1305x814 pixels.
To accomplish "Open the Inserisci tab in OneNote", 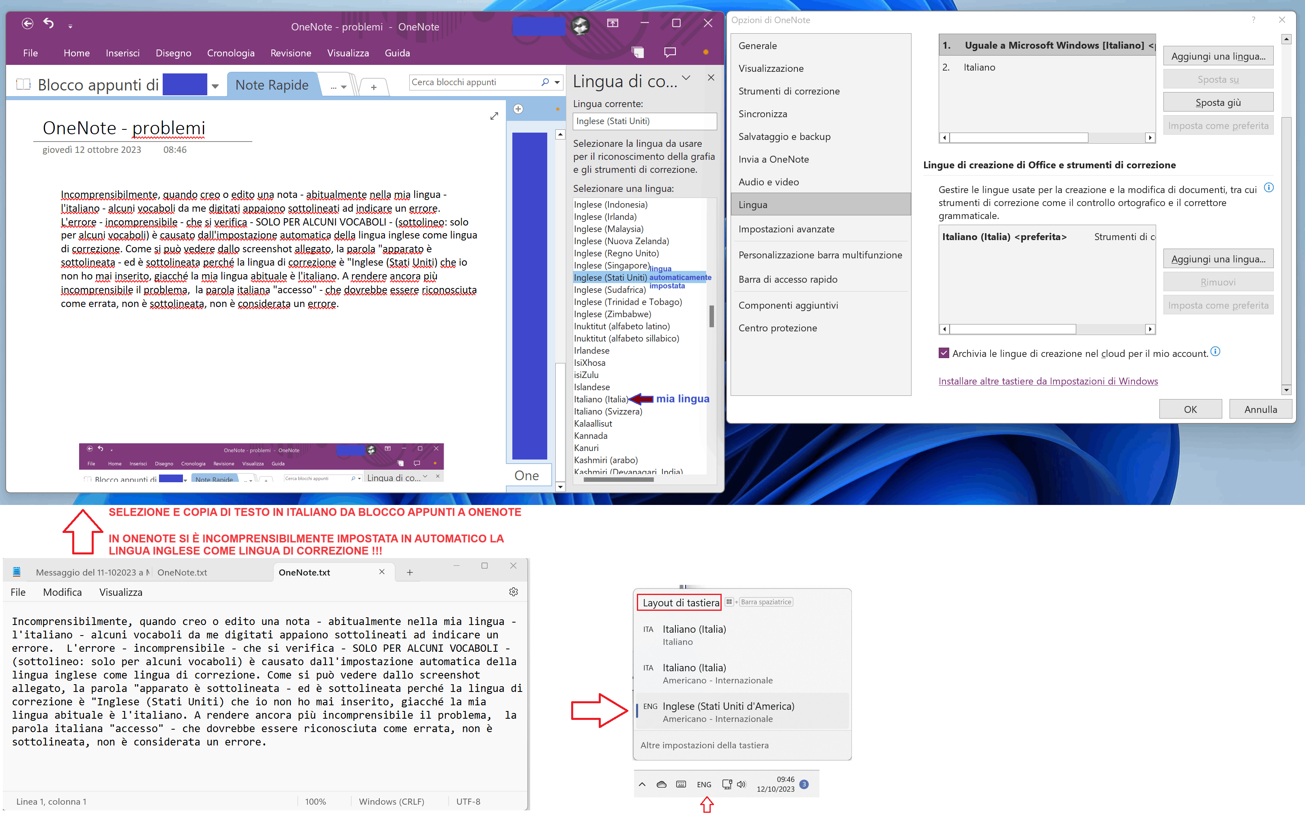I will (x=123, y=53).
